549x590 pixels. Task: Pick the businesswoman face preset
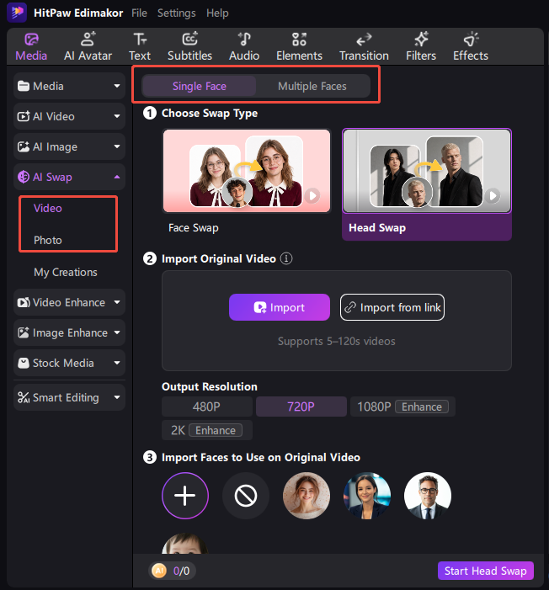[367, 496]
